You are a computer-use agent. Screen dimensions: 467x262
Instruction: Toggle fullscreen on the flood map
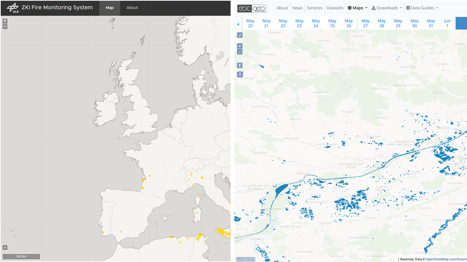240,35
